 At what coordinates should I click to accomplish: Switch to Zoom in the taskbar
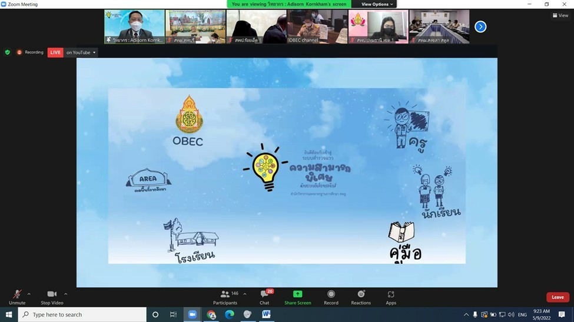point(192,314)
